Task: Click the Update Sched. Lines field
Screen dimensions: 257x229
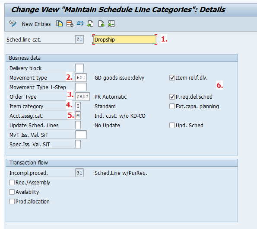Action: [78, 125]
